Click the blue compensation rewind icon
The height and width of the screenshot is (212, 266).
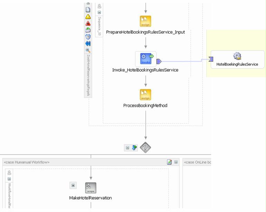88,44
